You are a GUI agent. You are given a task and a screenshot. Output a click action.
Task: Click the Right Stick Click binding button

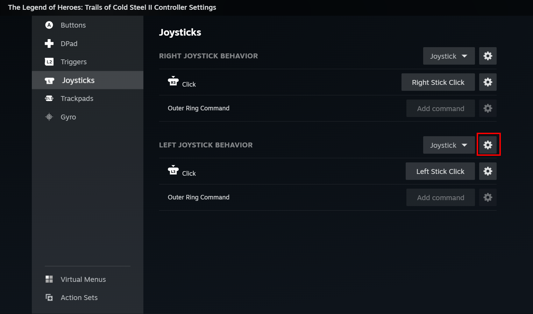coord(438,82)
